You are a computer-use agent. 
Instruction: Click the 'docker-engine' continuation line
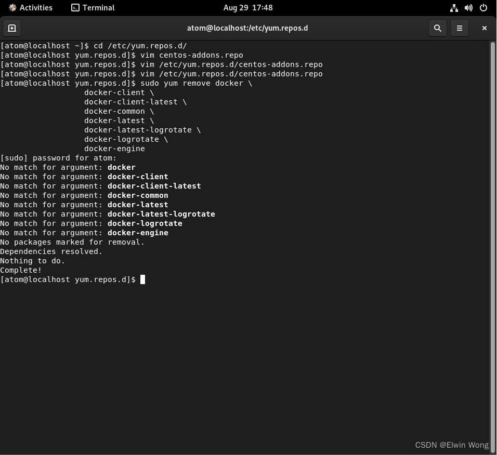point(114,149)
